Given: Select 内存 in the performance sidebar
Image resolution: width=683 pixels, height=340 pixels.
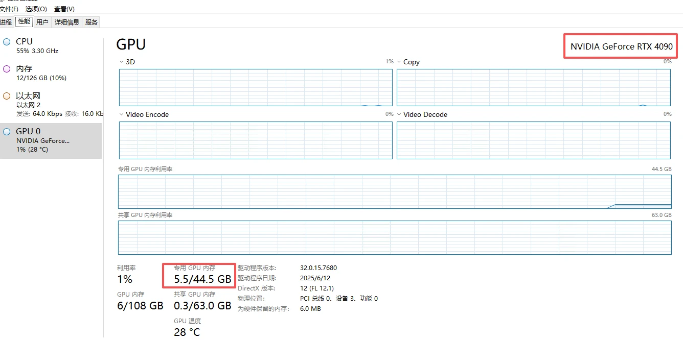Looking at the screenshot, I should click(51, 73).
